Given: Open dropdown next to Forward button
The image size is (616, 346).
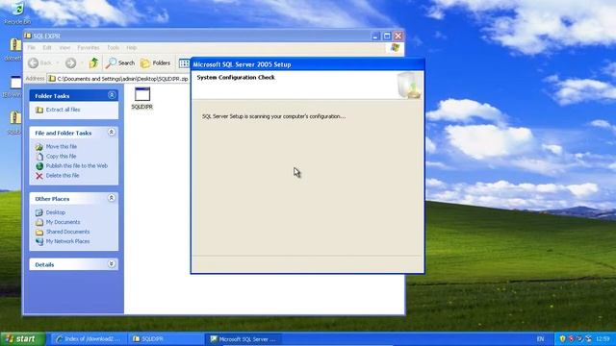Looking at the screenshot, I should (82, 62).
